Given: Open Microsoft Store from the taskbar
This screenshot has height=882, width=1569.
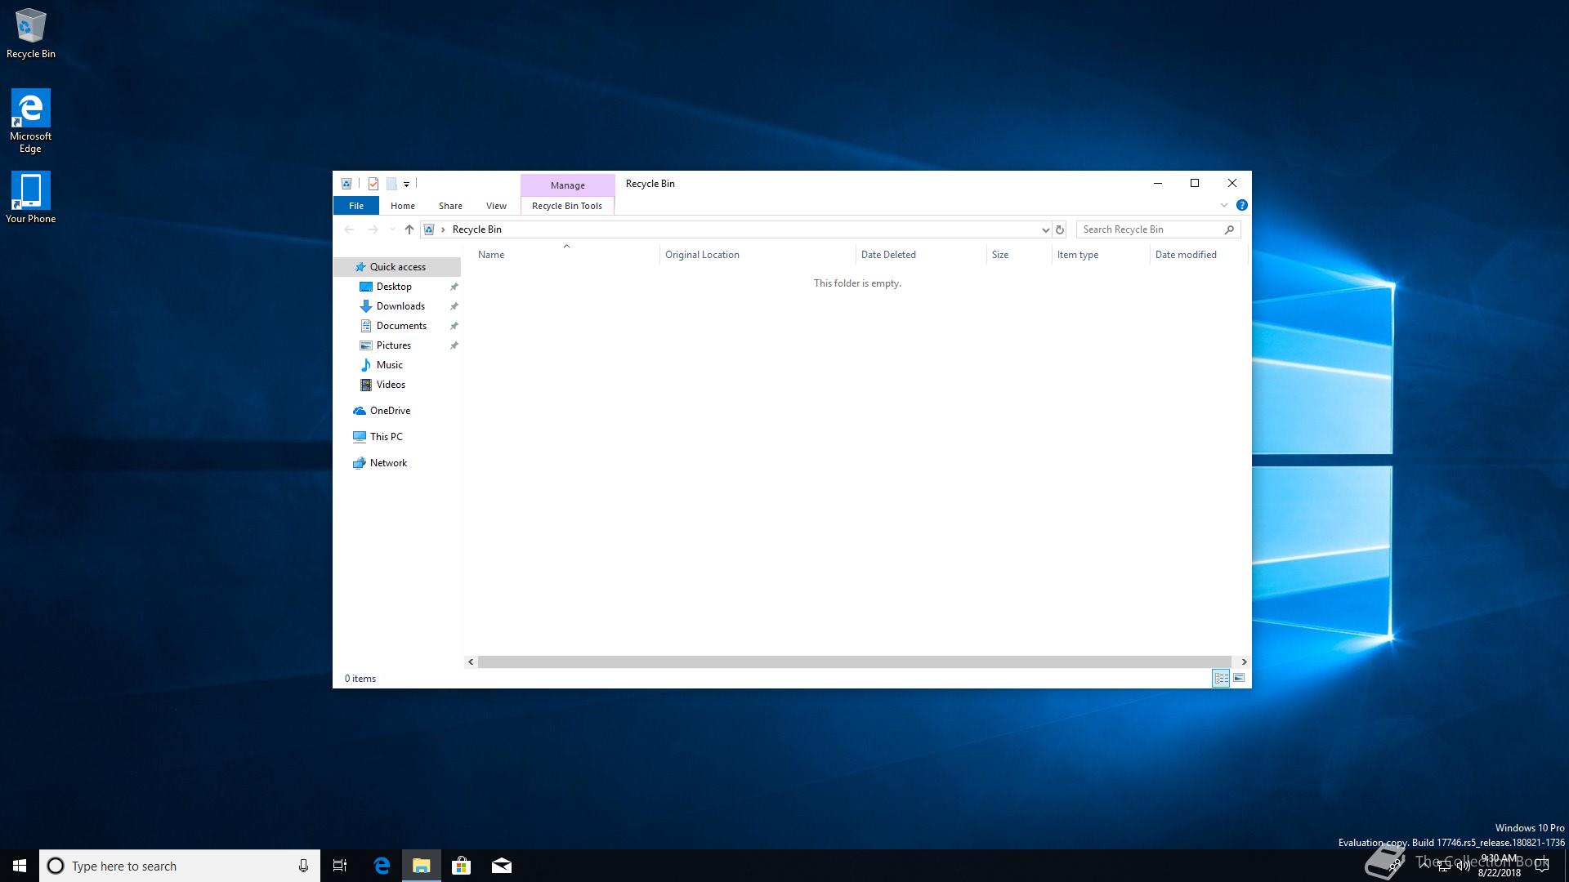Looking at the screenshot, I should pyautogui.click(x=461, y=866).
